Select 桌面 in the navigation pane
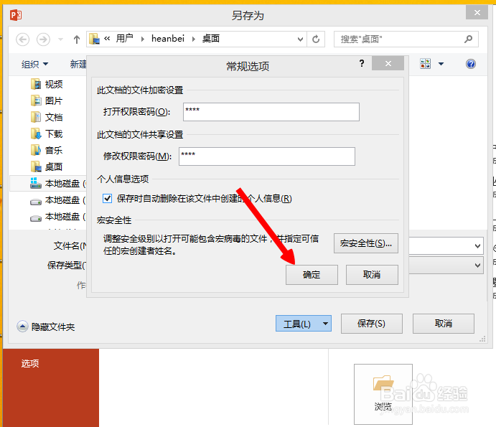Viewport: 496px width, 427px height. tap(47, 166)
